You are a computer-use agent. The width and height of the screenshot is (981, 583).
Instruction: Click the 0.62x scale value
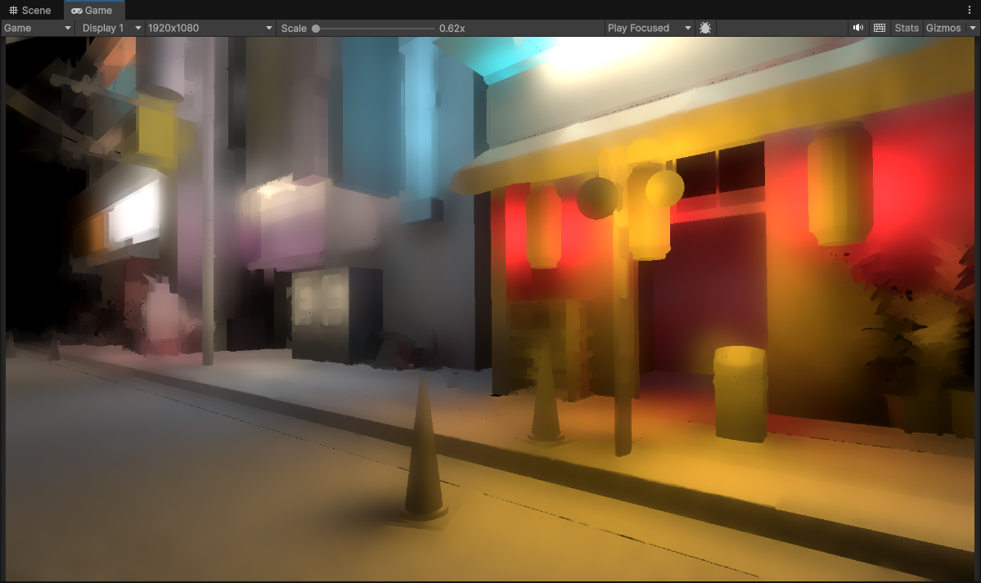452,28
